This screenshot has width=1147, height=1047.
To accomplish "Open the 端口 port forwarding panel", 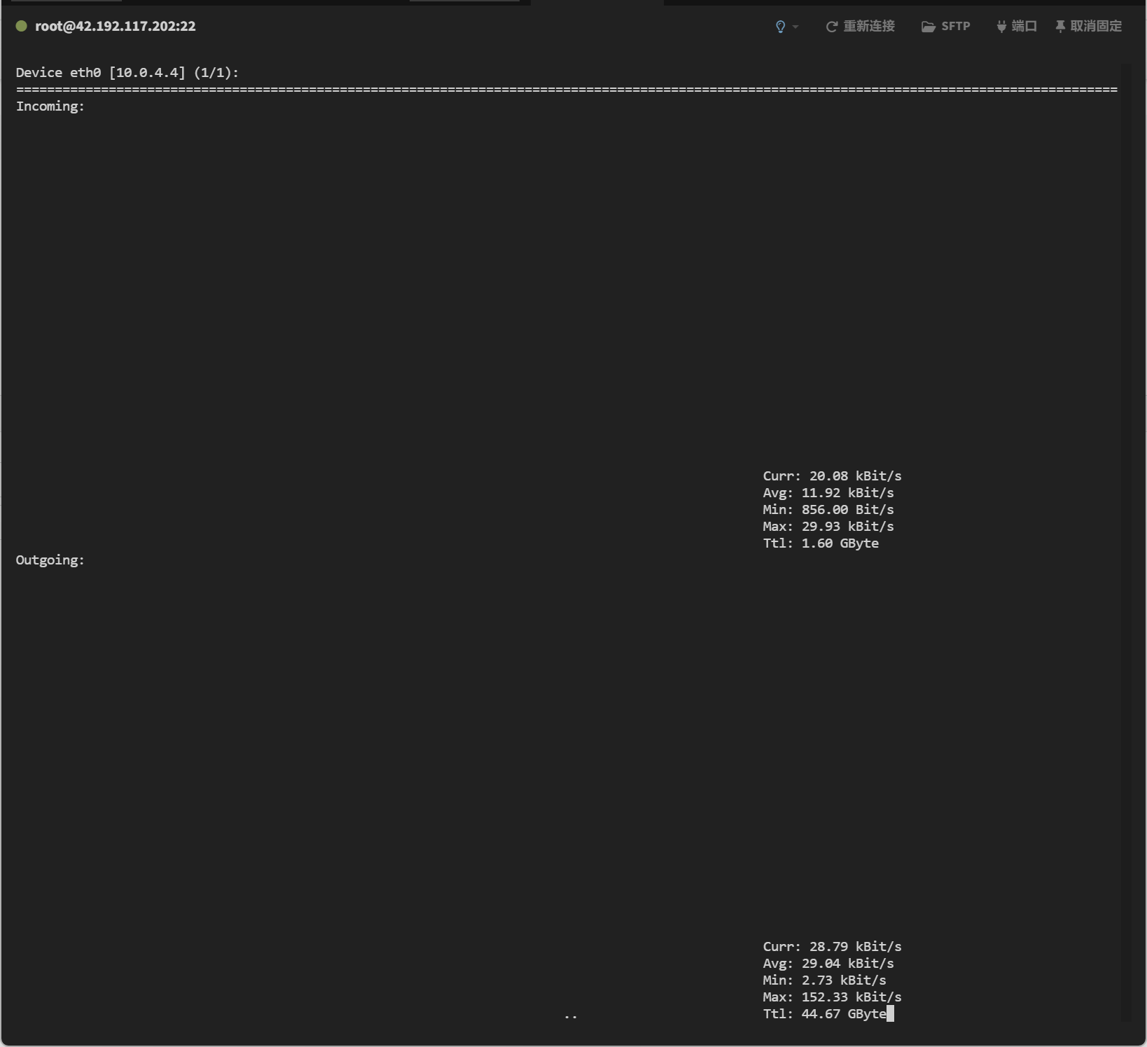I will (1017, 27).
